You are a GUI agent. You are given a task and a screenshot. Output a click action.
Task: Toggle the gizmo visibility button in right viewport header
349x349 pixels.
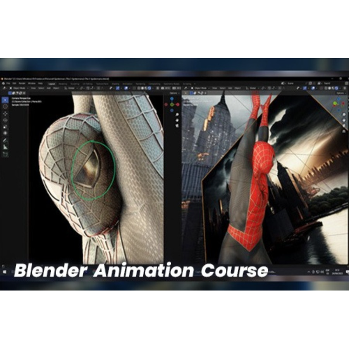(305, 88)
